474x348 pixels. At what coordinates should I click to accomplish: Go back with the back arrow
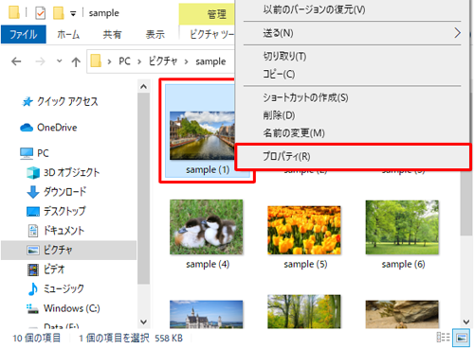pos(16,61)
